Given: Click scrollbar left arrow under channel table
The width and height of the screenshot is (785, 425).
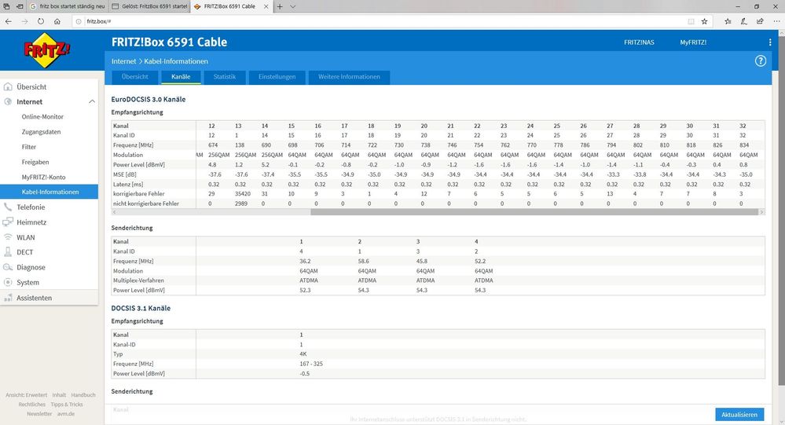Looking at the screenshot, I should (114, 212).
